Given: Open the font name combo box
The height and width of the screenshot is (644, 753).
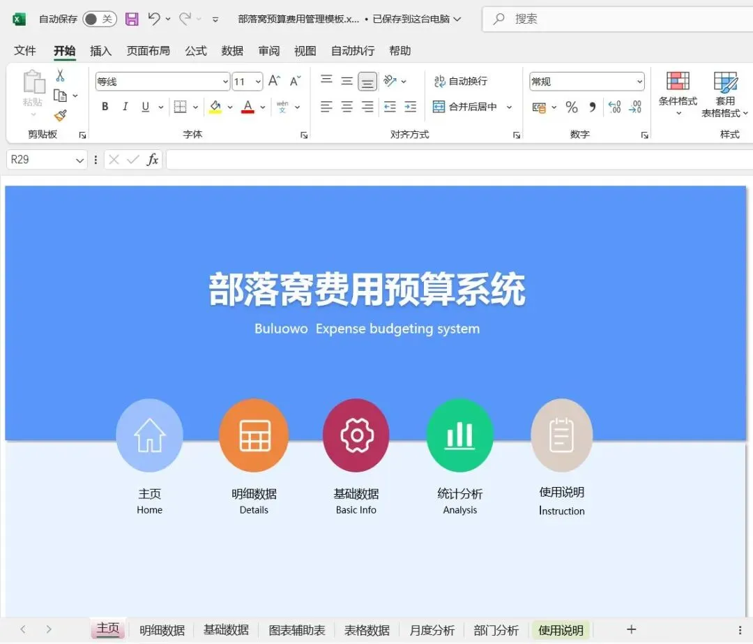Looking at the screenshot, I should click(162, 82).
